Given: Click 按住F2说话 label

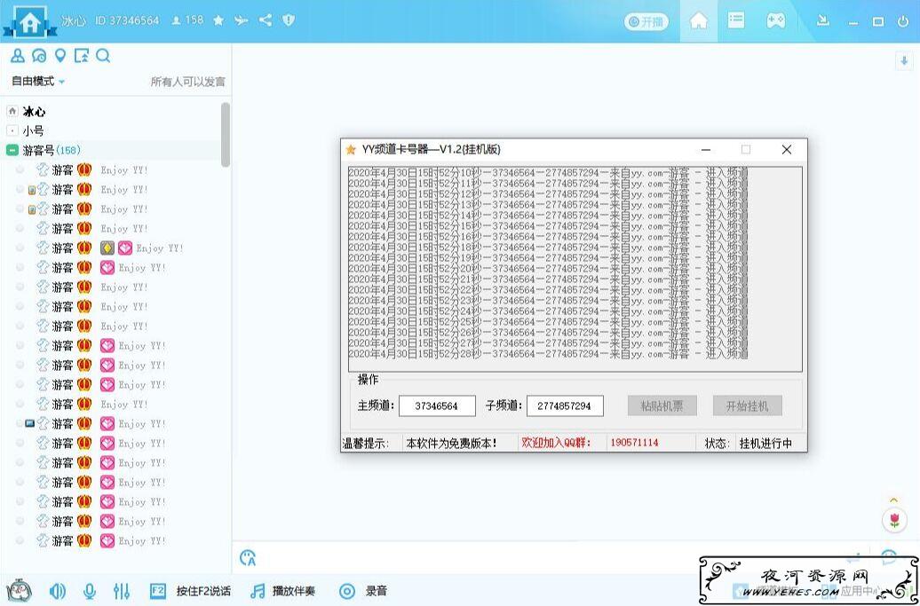Looking at the screenshot, I should tap(203, 591).
